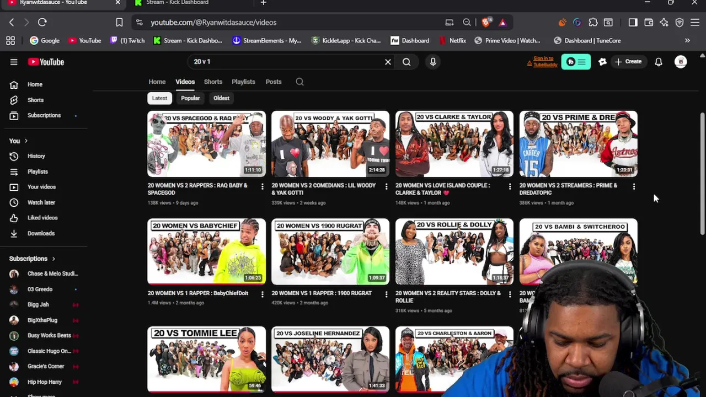
Task: Sort videos by Latest
Action: [159, 98]
